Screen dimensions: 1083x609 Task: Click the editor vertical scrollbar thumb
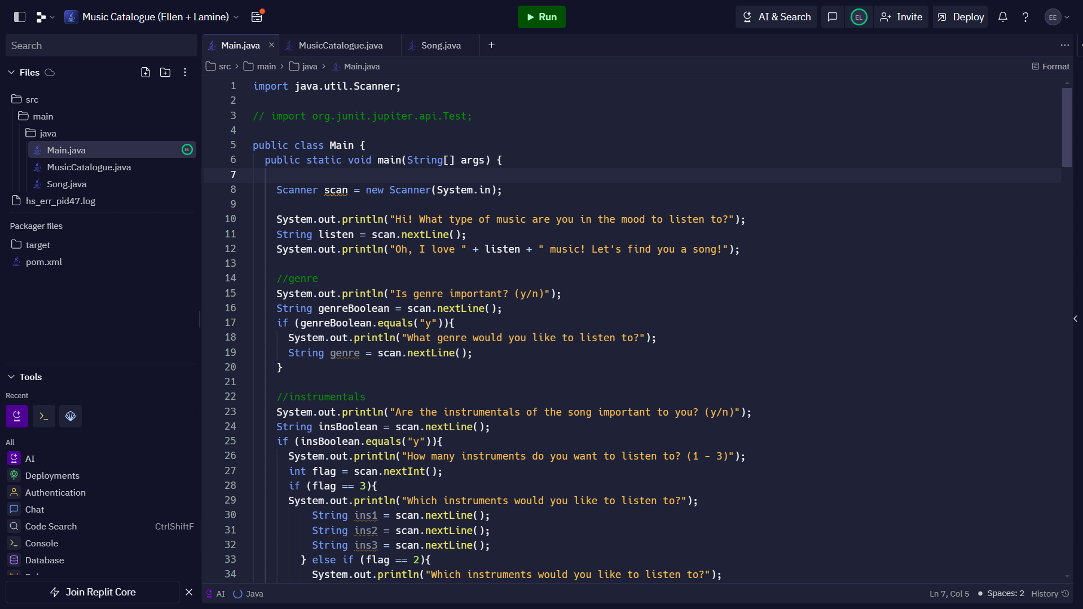click(x=1067, y=127)
